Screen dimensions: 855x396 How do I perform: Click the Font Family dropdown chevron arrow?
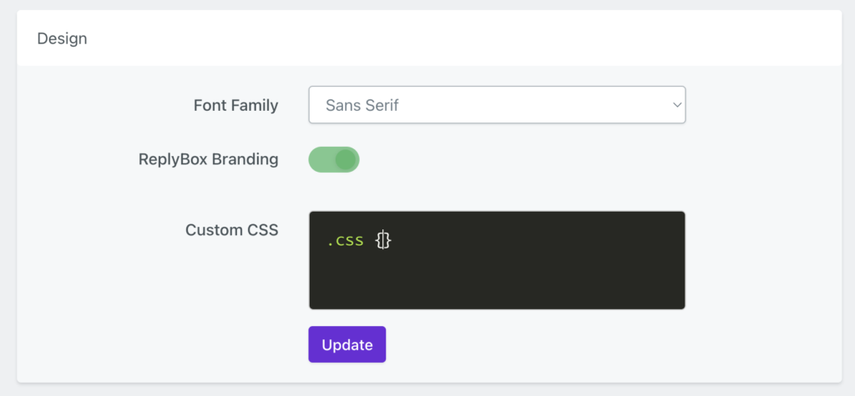(x=676, y=106)
